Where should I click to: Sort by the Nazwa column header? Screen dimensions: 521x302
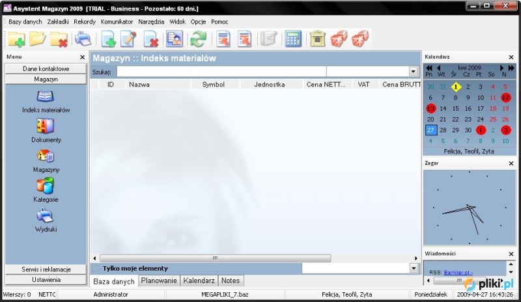pyautogui.click(x=159, y=85)
